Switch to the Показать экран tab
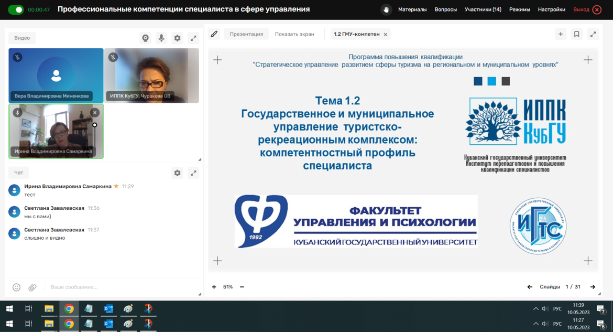Viewport: 613px width, 332px height. [294, 34]
